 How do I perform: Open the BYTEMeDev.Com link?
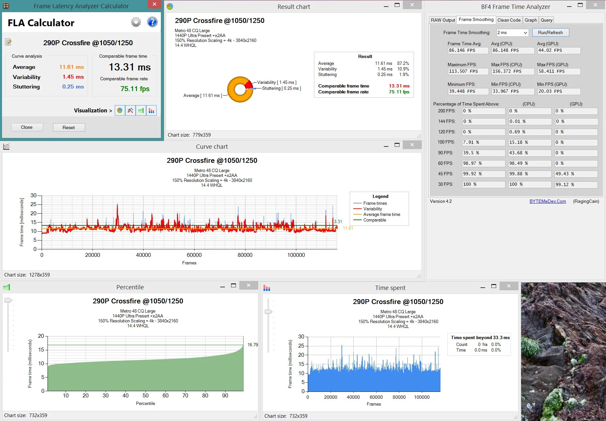tap(548, 201)
